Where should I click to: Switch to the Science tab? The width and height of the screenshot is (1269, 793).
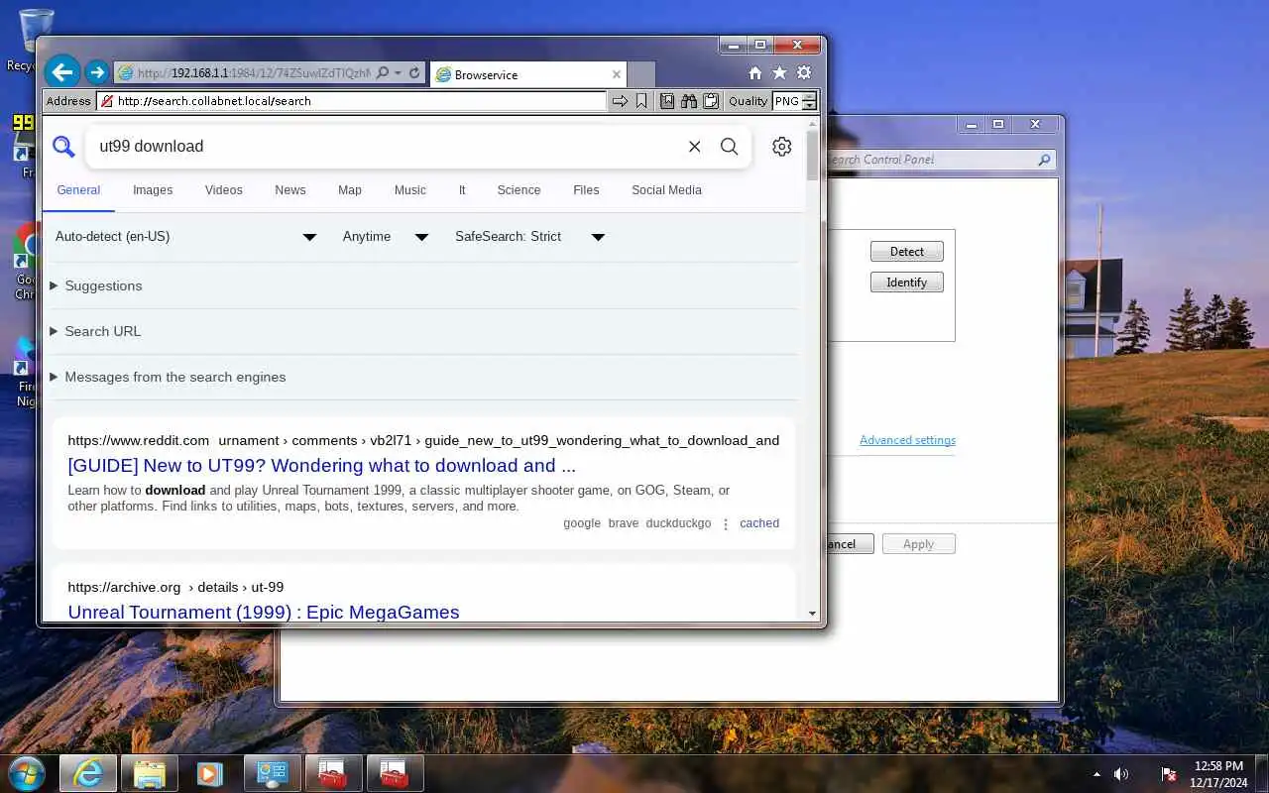[519, 190]
